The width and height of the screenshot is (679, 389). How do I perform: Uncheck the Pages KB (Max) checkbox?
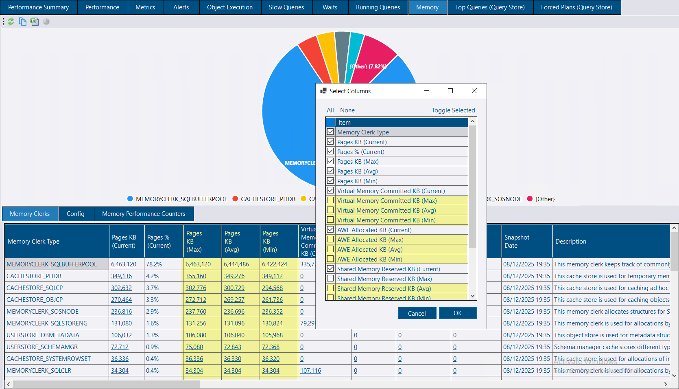click(330, 161)
